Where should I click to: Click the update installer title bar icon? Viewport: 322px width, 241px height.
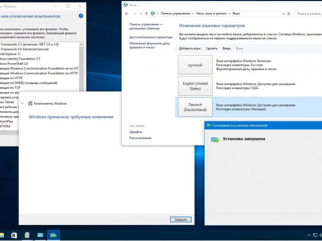208,125
